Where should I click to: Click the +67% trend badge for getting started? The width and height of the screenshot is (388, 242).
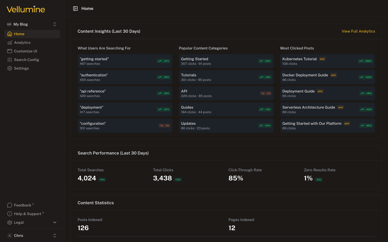point(163,61)
